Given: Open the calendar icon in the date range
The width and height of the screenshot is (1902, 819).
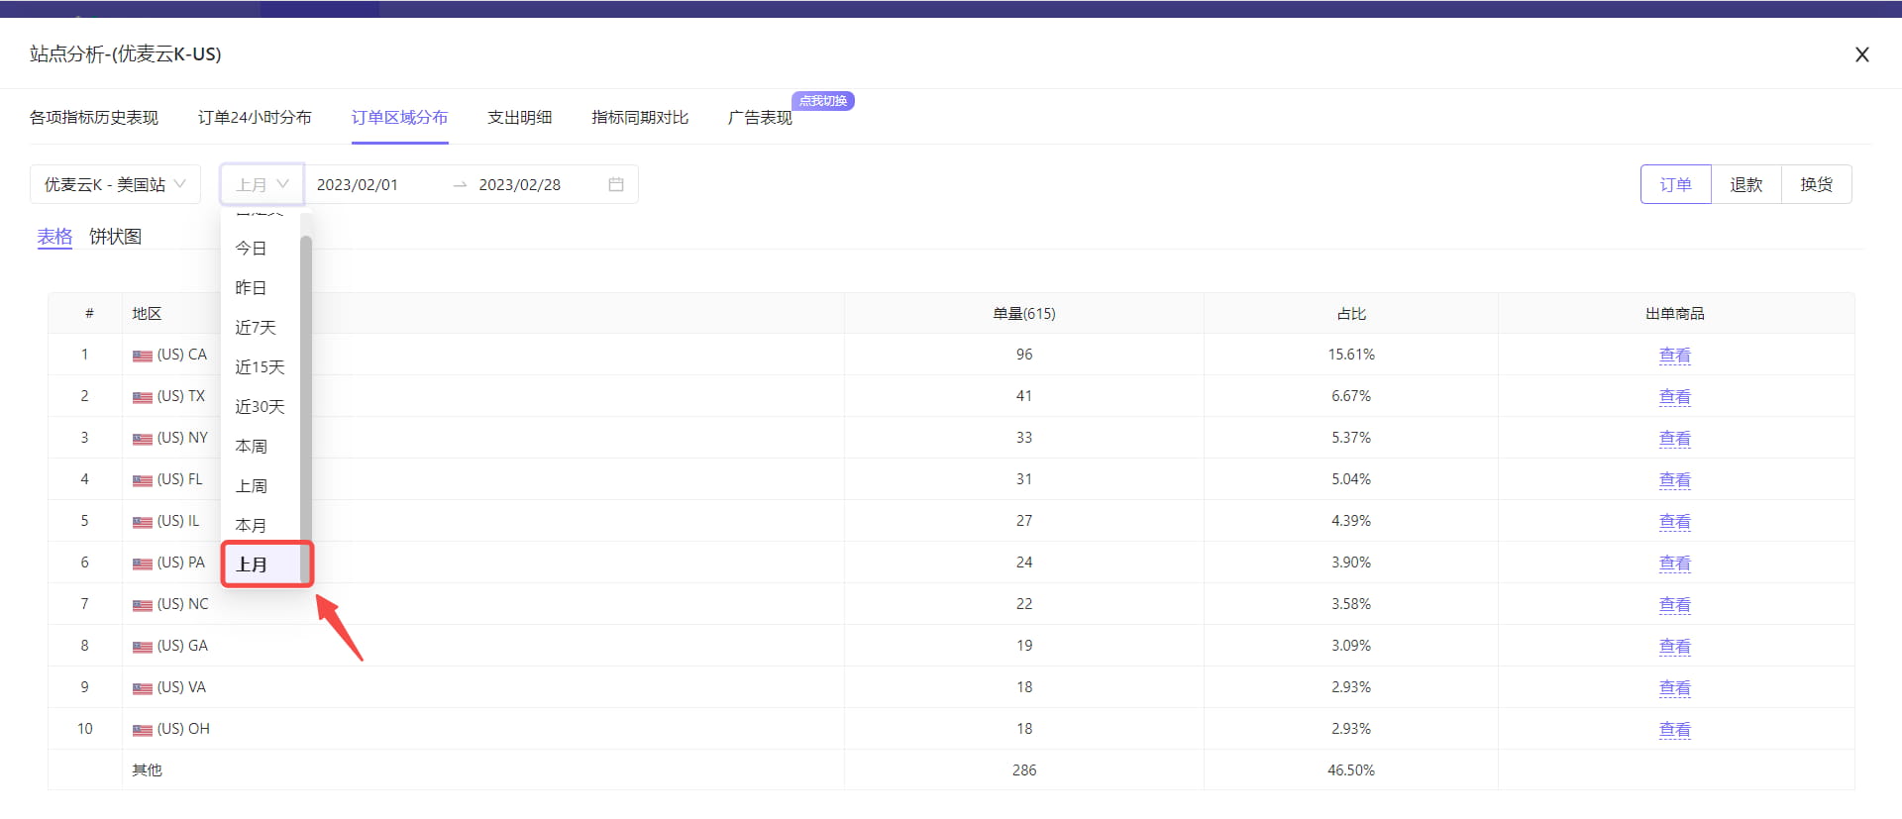Looking at the screenshot, I should 616,184.
